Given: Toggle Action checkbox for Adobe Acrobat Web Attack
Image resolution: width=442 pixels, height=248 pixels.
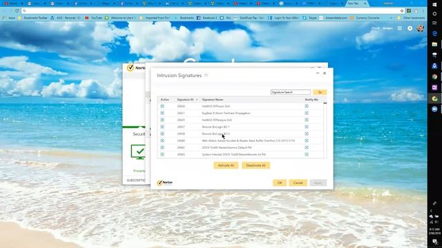Looking at the screenshot, I should coord(162,141).
